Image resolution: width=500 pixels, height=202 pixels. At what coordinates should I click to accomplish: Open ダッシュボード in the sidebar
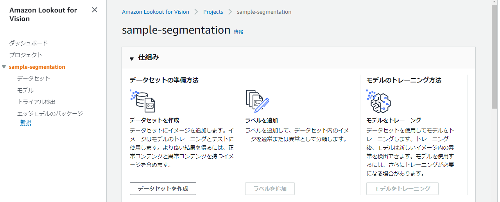[29, 43]
